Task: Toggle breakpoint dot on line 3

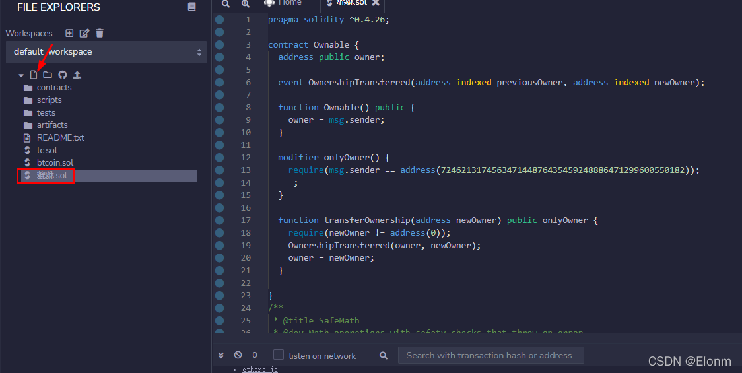Action: 220,44
